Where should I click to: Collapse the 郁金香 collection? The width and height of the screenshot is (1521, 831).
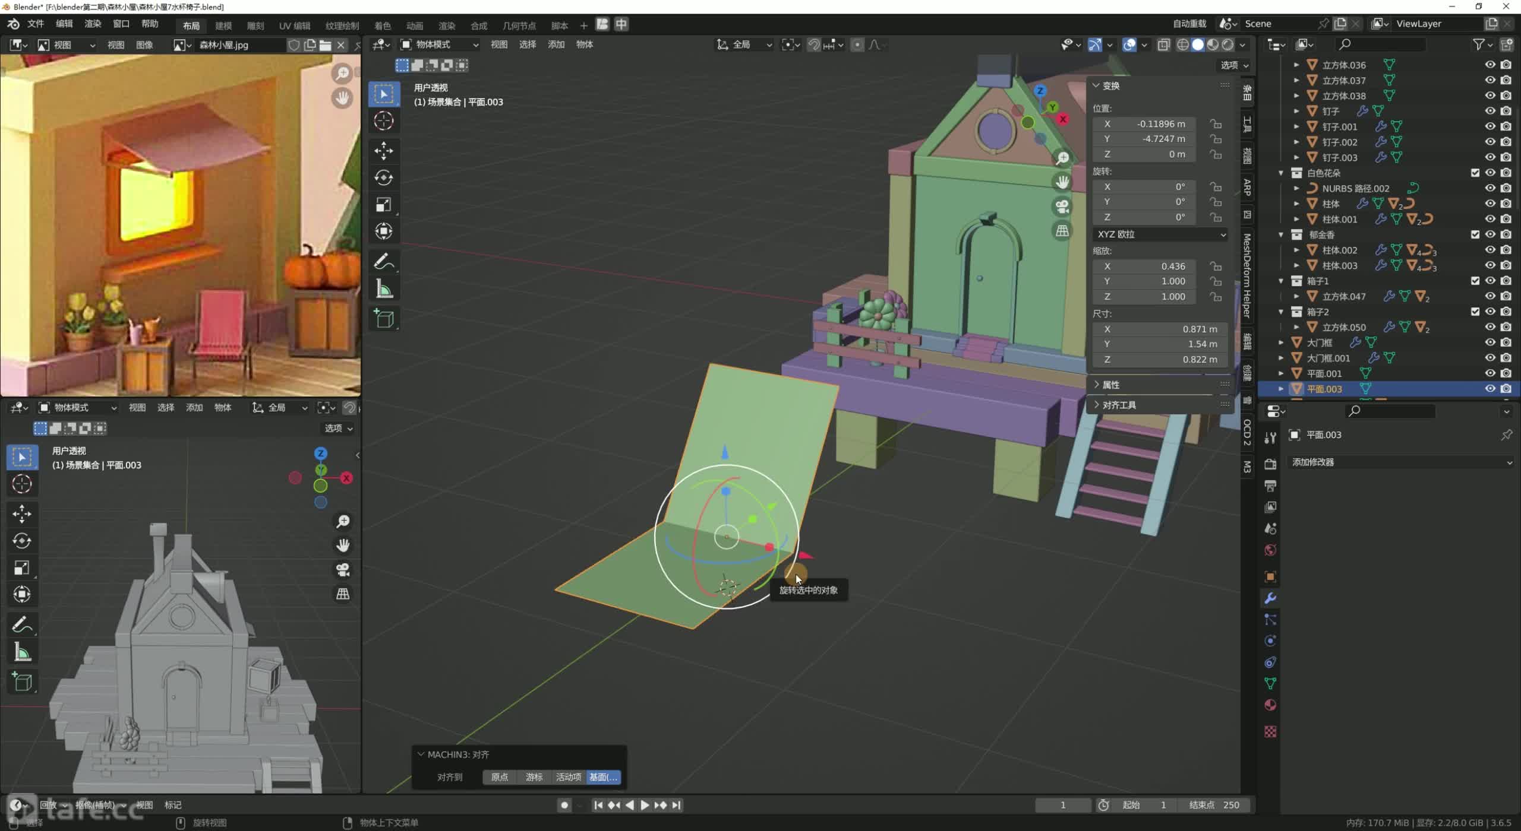coord(1281,234)
